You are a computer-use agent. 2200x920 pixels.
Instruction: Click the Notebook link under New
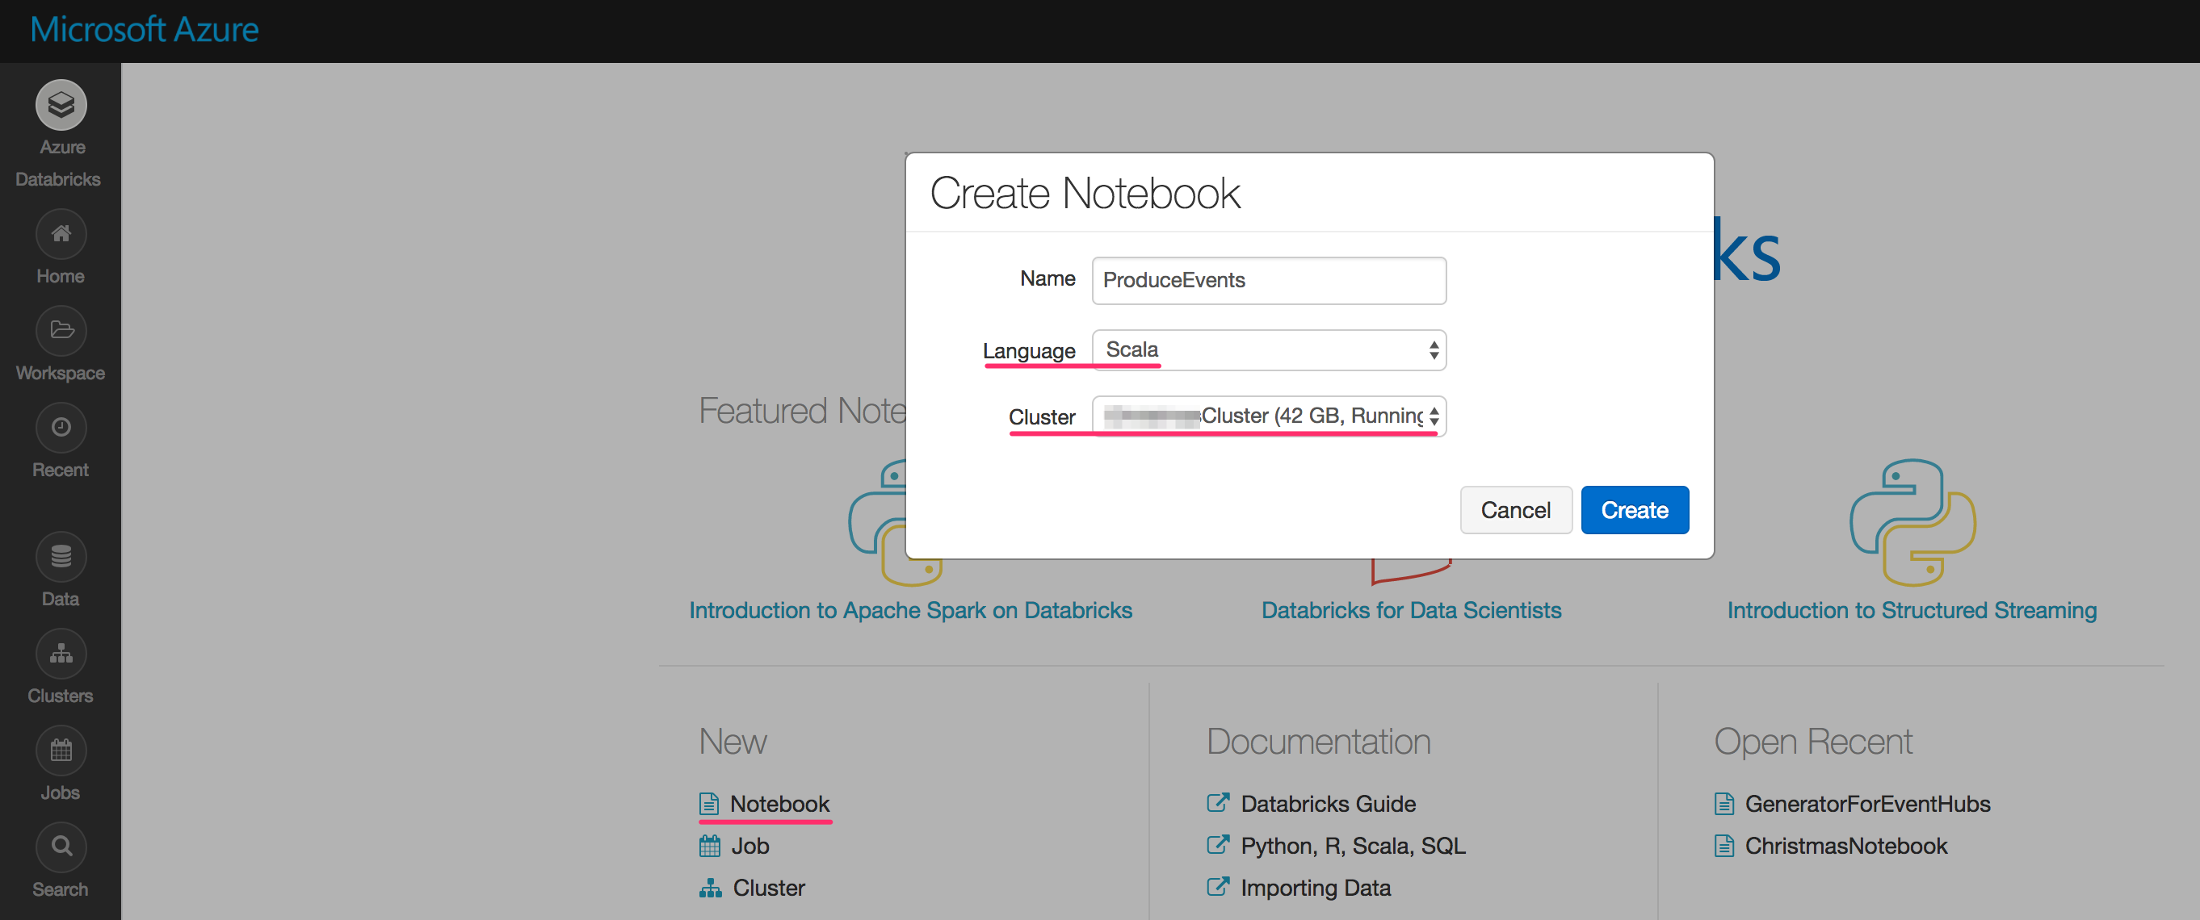[x=779, y=804]
